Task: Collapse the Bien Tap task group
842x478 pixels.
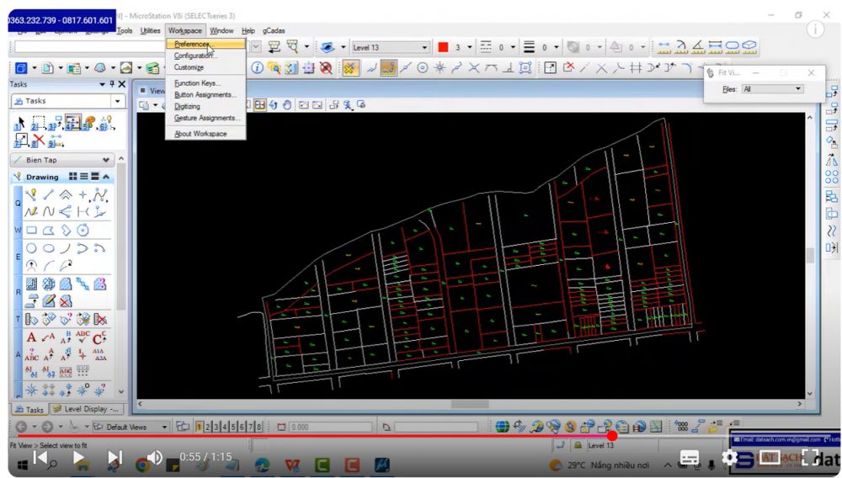Action: click(x=105, y=160)
